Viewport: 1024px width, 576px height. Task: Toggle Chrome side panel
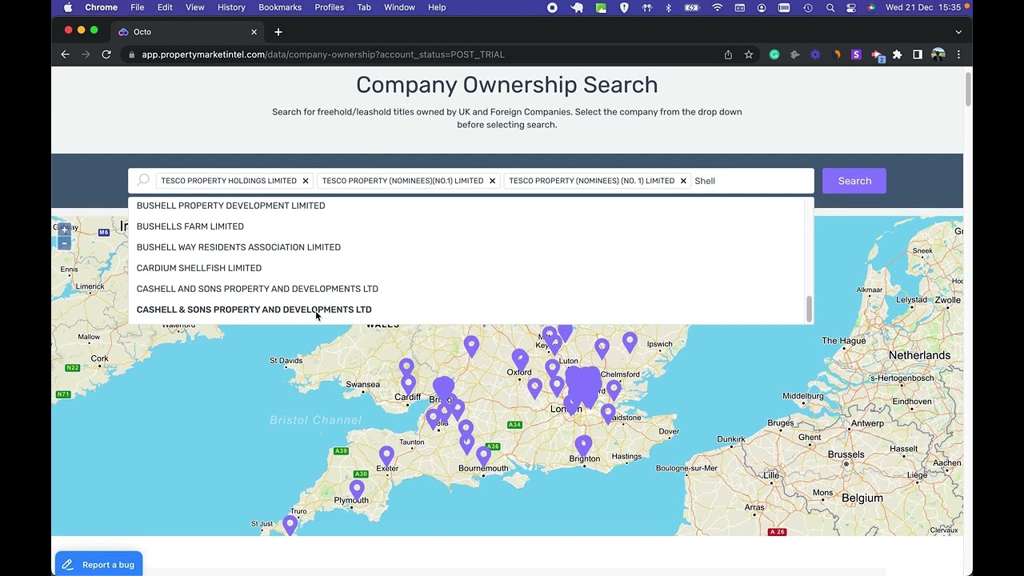[918, 54]
